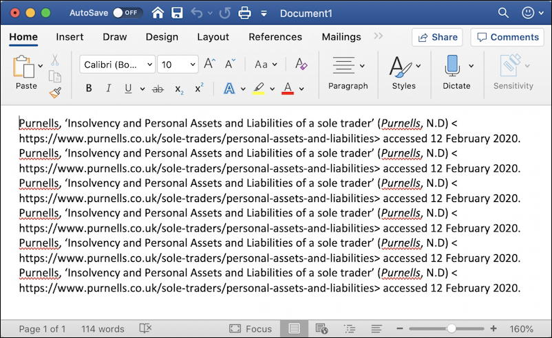Screen dimensions: 552x338
Task: Click the Share button
Action: pos(437,37)
